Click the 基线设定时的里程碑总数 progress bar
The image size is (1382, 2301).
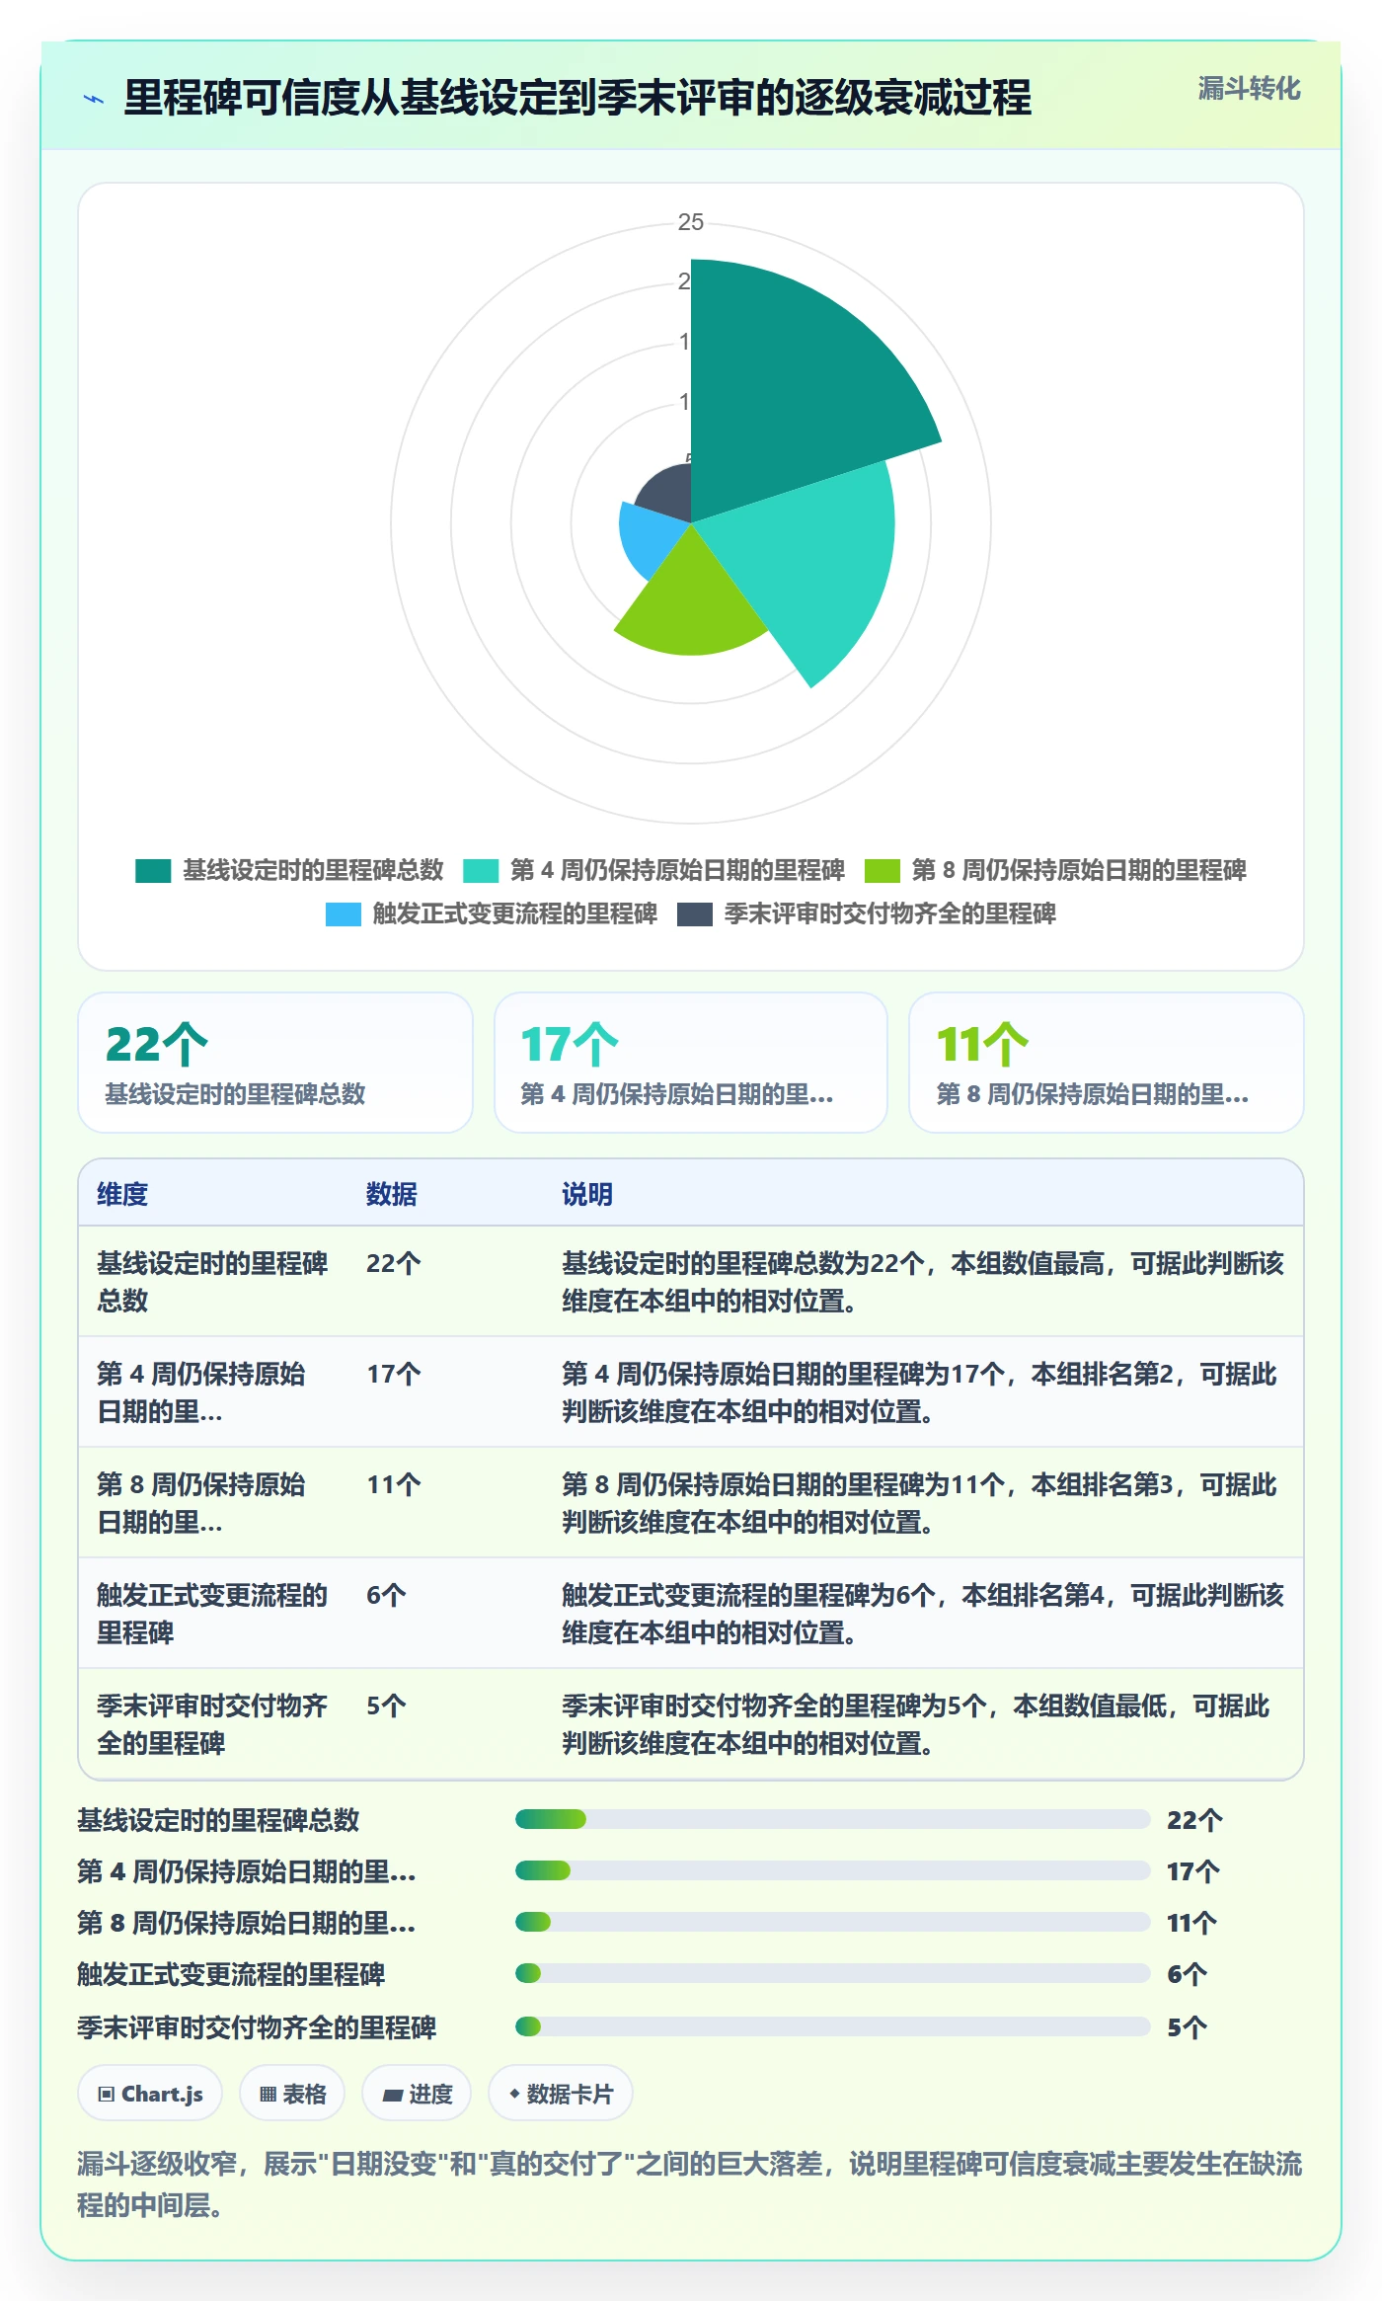[x=833, y=1819]
